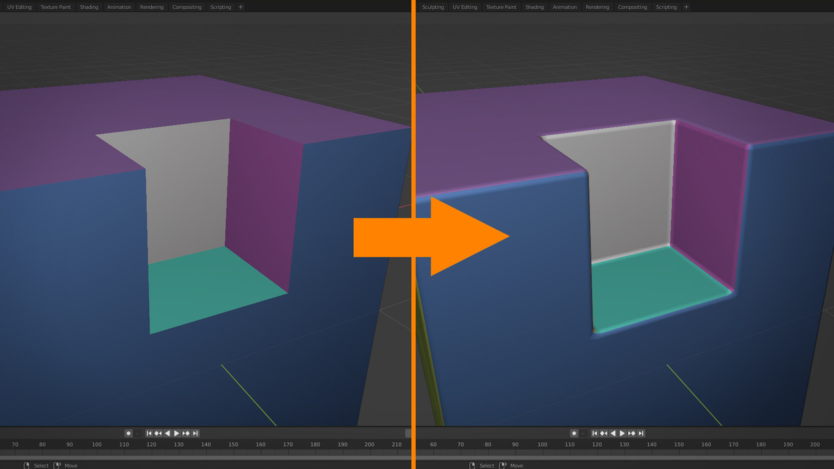Jump to start frame in right timeline
The width and height of the screenshot is (834, 469).
pyautogui.click(x=595, y=433)
